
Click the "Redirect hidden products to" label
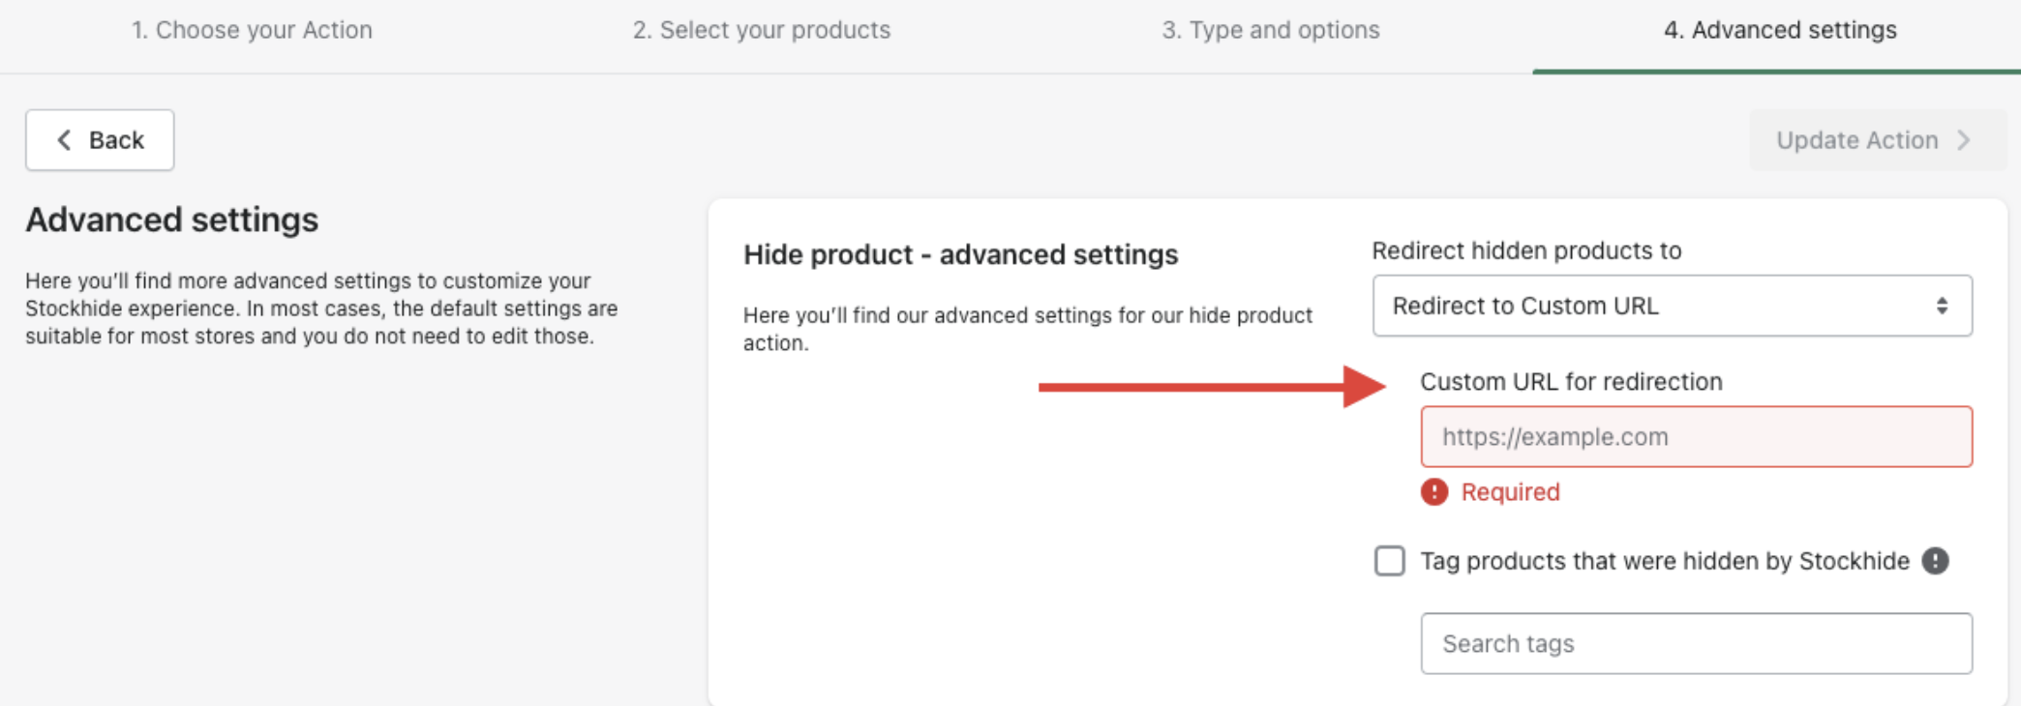(1526, 250)
